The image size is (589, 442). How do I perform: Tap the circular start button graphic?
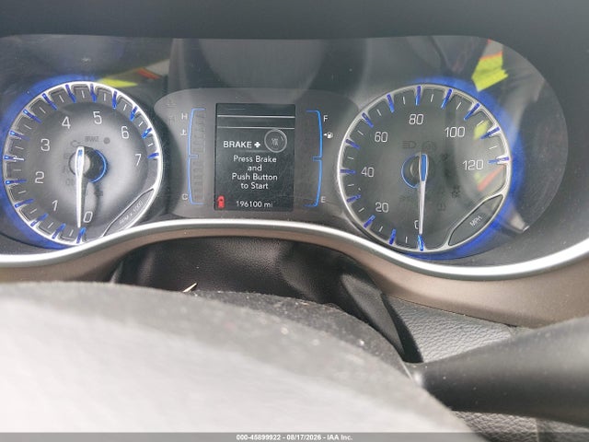276,140
